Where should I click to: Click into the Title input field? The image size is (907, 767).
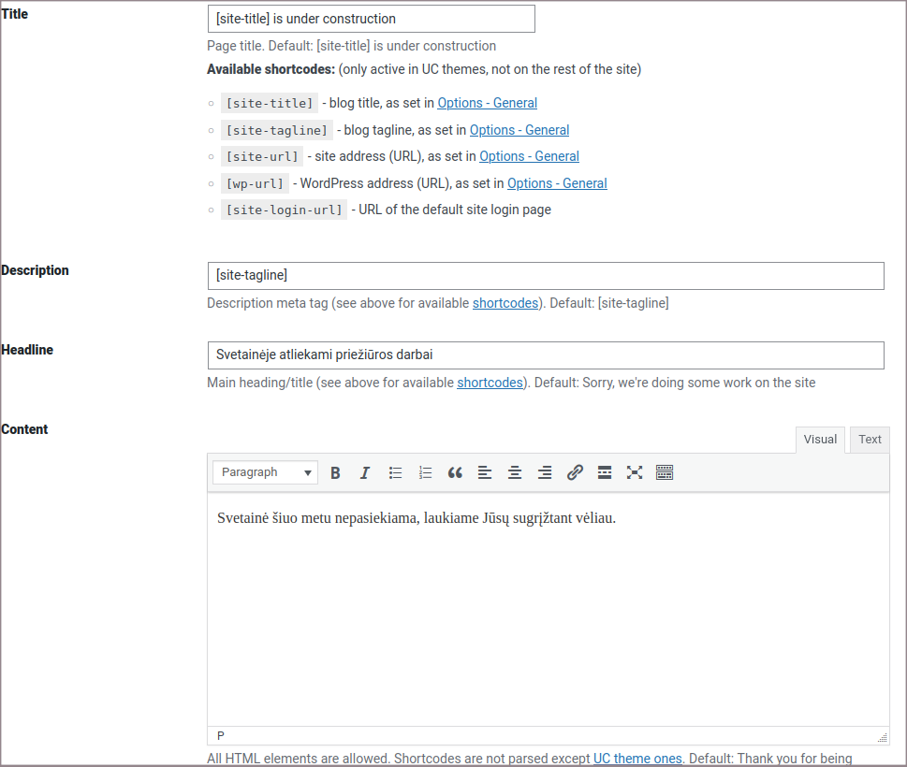pyautogui.click(x=371, y=19)
